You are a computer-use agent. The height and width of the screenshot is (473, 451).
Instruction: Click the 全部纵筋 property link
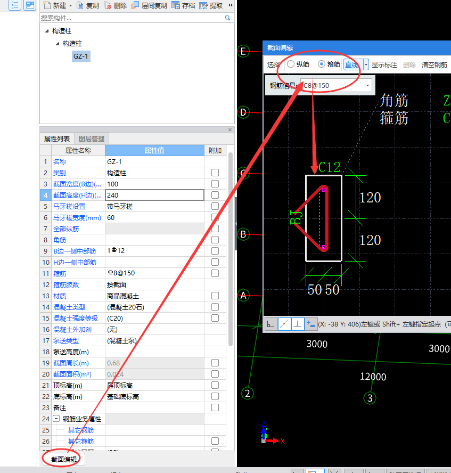[66, 229]
